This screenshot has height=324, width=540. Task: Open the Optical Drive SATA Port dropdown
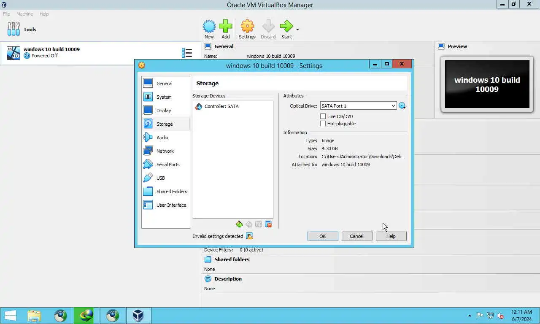[x=358, y=106]
